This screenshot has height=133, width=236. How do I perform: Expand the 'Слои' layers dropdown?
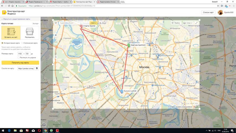[188, 23]
